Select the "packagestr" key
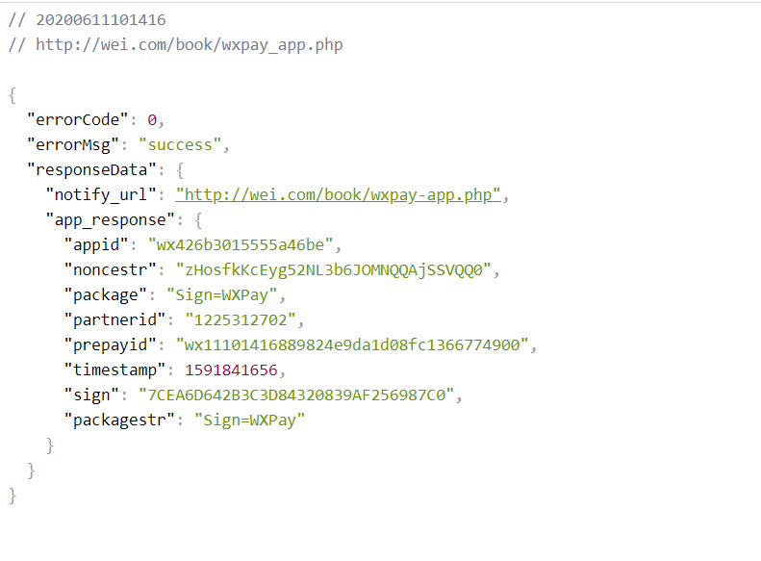The image size is (761, 561). pos(119,421)
